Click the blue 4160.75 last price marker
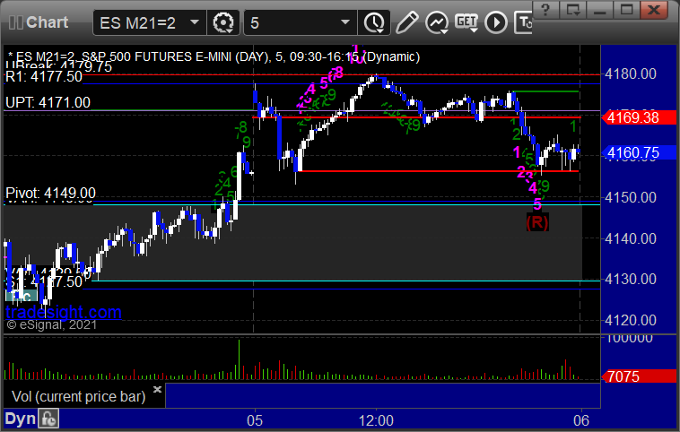Image resolution: width=680 pixels, height=432 pixels. pos(639,152)
